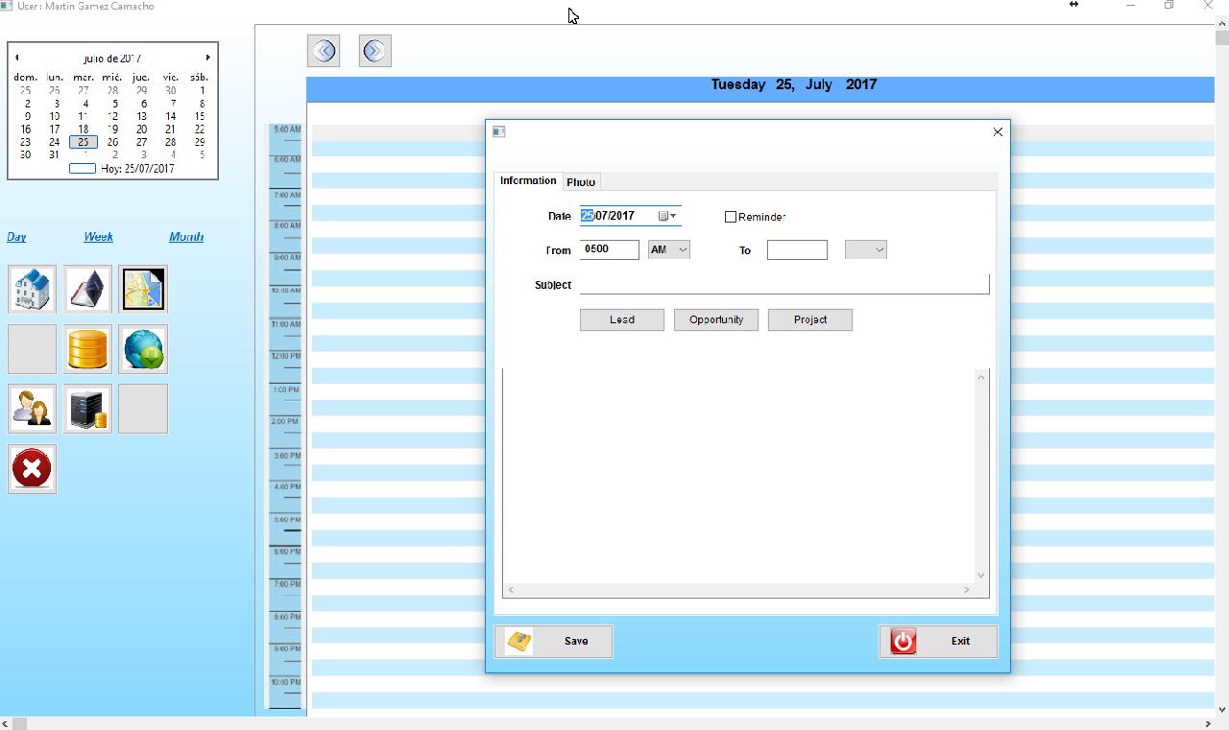Go to previous day with back arrow
Viewport: 1229px width, 730px height.
(x=324, y=51)
